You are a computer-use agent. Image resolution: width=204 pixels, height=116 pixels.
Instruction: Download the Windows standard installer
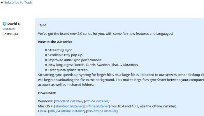[x=69, y=101]
